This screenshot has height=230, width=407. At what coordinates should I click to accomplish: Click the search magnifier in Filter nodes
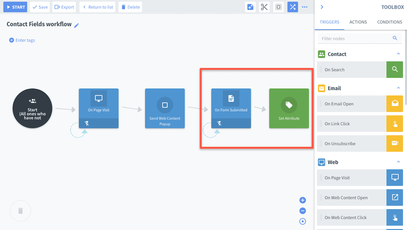[395, 38]
